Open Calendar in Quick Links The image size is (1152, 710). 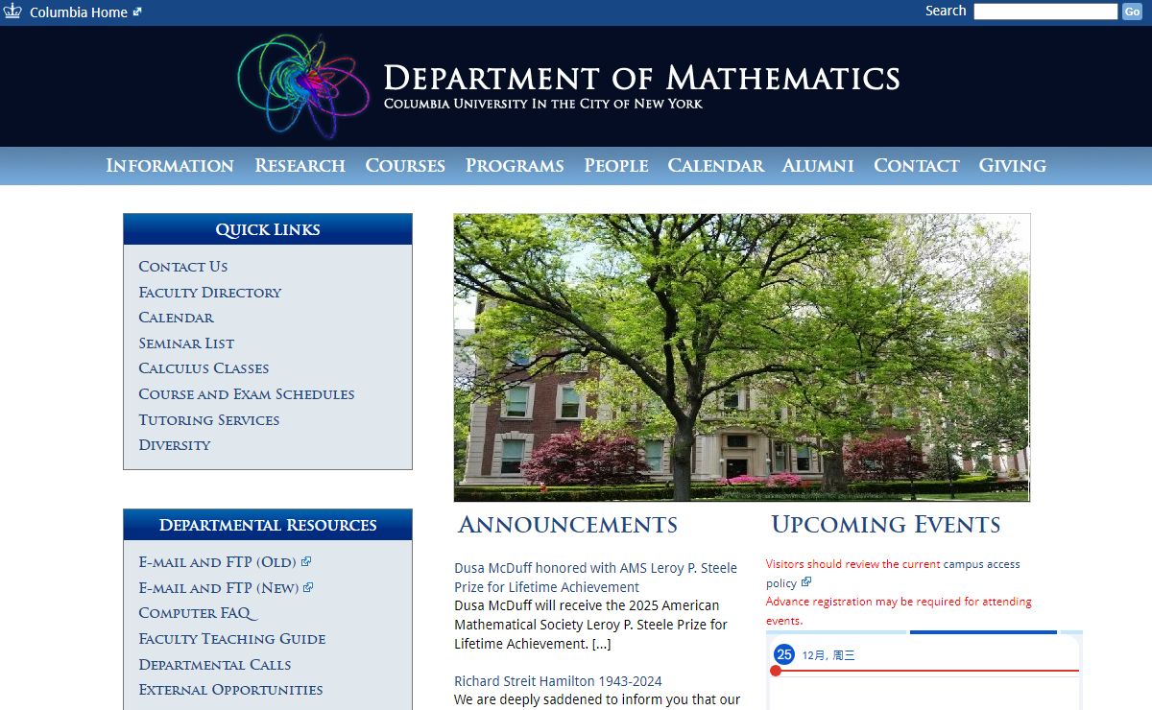[177, 318]
